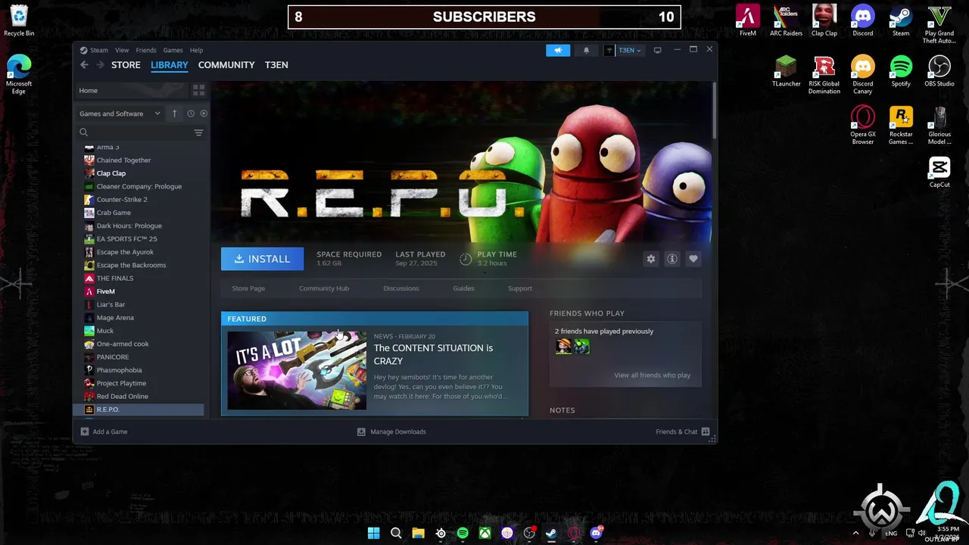Click the featured news thumbnail image
The width and height of the screenshot is (969, 545).
pyautogui.click(x=297, y=370)
